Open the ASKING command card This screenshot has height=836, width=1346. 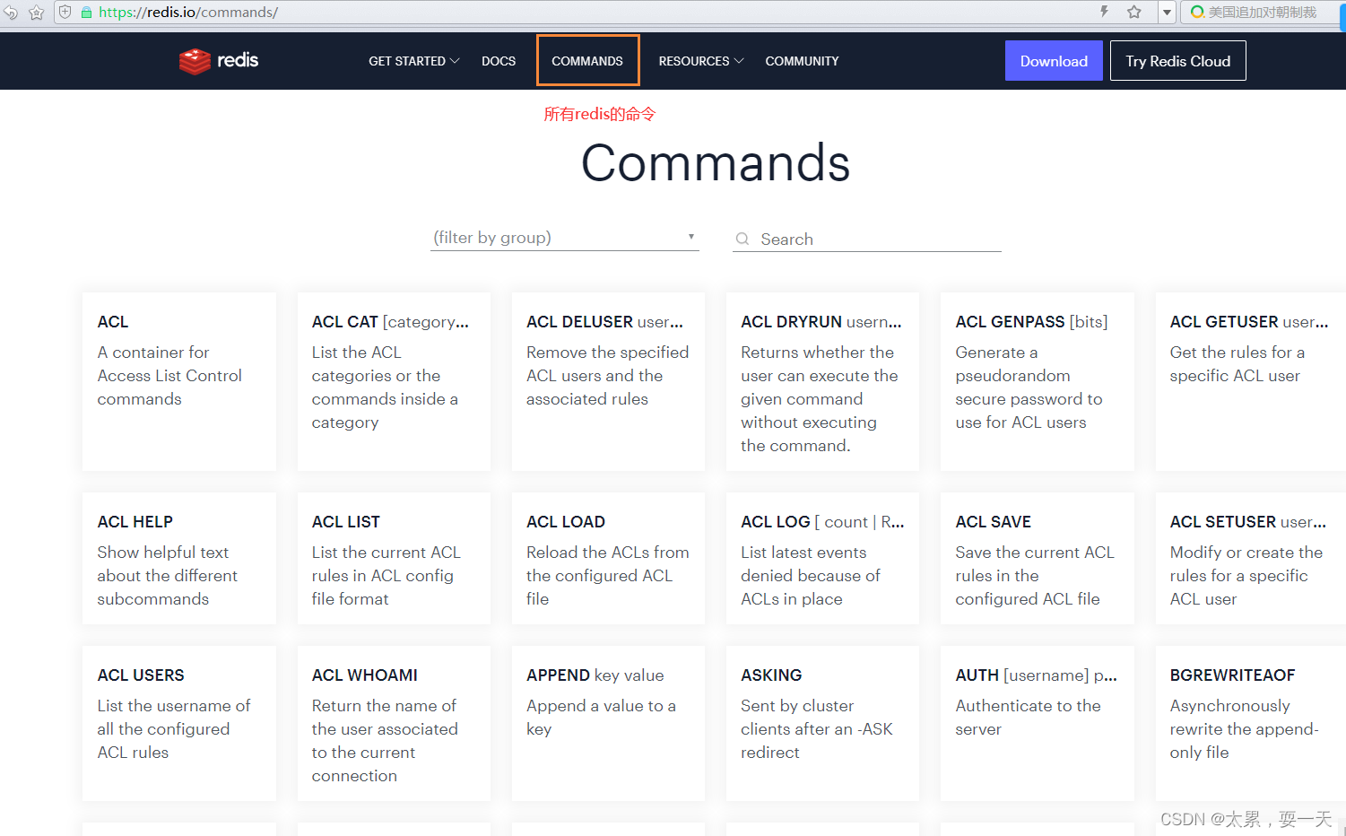(x=822, y=723)
